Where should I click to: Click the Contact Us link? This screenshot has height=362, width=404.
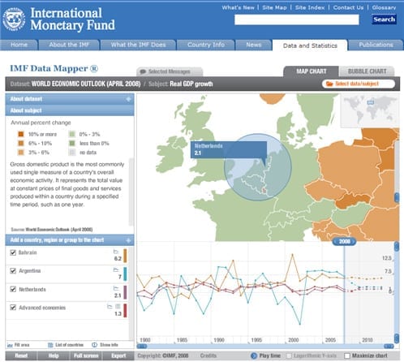tap(348, 7)
